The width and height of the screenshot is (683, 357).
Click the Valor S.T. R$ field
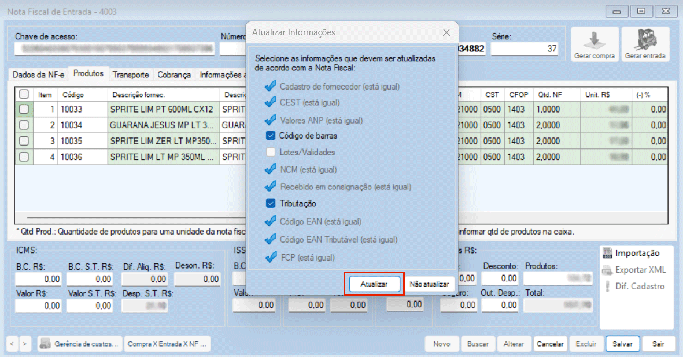point(90,306)
